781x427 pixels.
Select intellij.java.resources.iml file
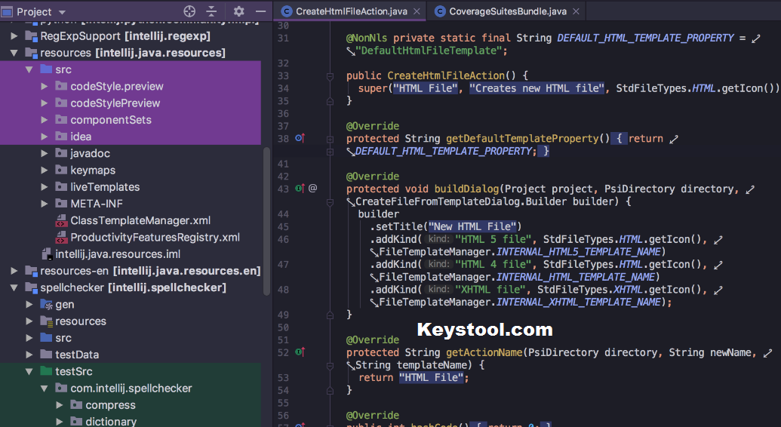tap(118, 254)
